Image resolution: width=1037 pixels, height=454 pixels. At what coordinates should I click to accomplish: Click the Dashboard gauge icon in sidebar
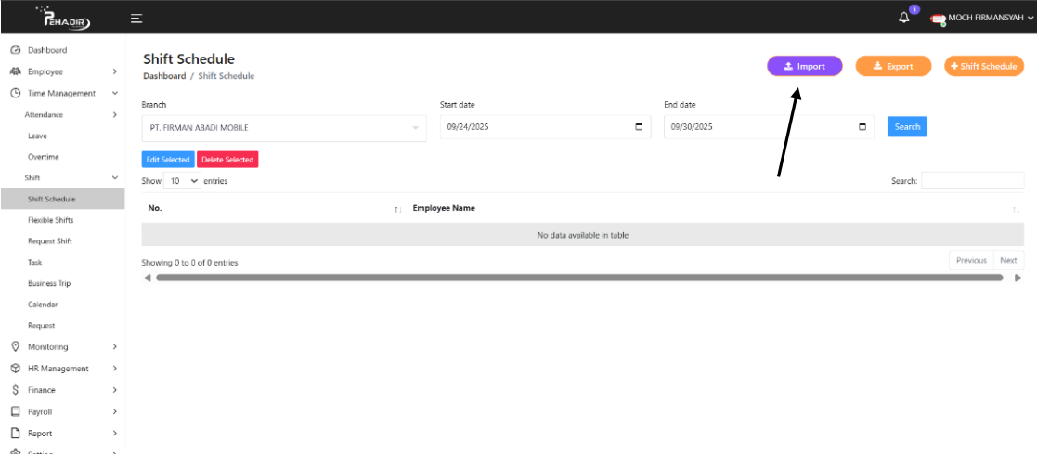point(15,50)
